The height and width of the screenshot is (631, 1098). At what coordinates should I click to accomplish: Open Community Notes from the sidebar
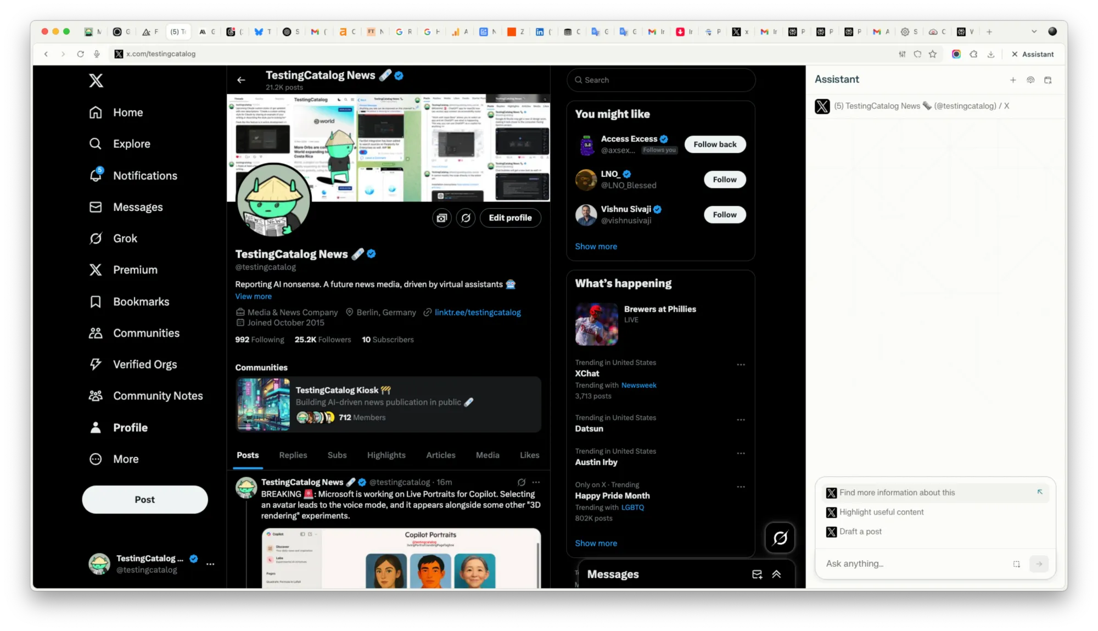tap(158, 395)
